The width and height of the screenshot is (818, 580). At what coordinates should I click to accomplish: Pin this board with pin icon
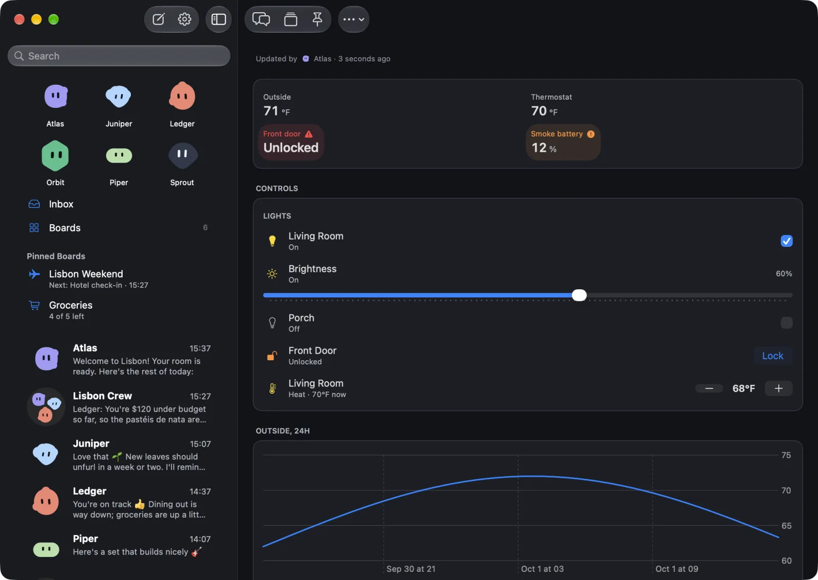click(317, 19)
